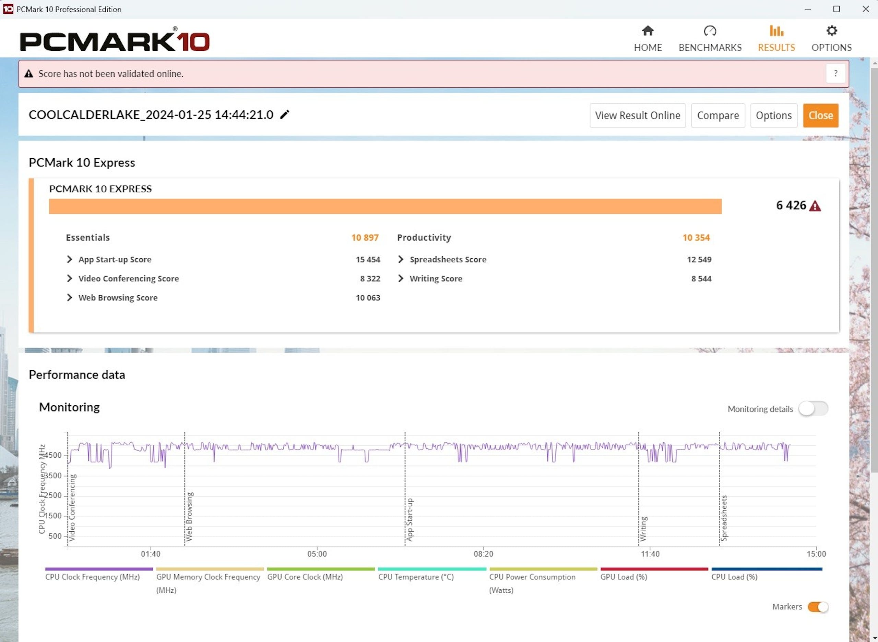The image size is (878, 642).
Task: Click View Result Online button
Action: 638,115
